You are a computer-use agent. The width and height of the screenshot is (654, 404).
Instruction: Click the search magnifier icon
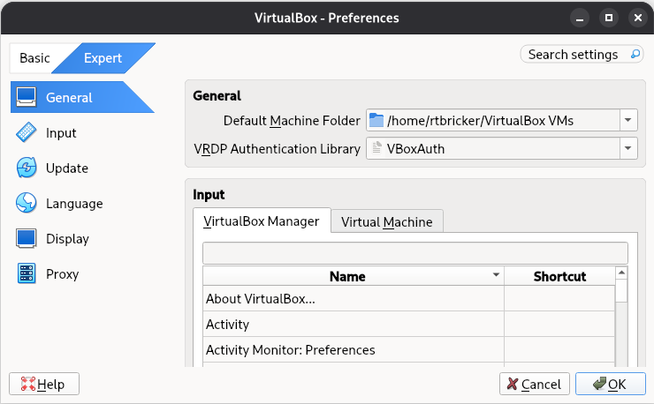[x=635, y=54]
